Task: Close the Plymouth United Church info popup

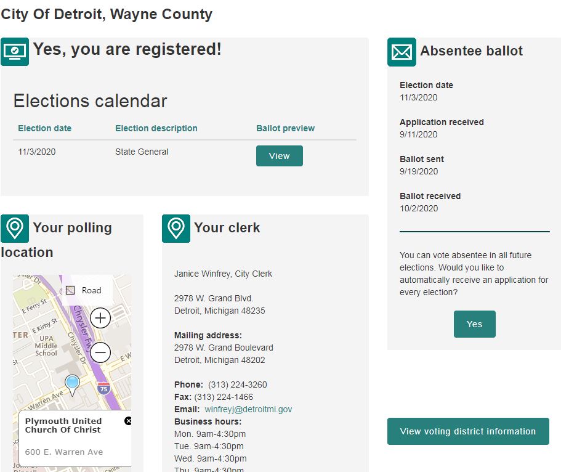Action: (x=128, y=421)
